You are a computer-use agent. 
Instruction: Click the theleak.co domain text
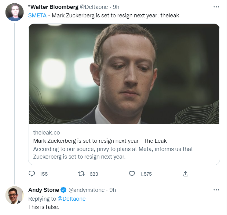[46, 132]
